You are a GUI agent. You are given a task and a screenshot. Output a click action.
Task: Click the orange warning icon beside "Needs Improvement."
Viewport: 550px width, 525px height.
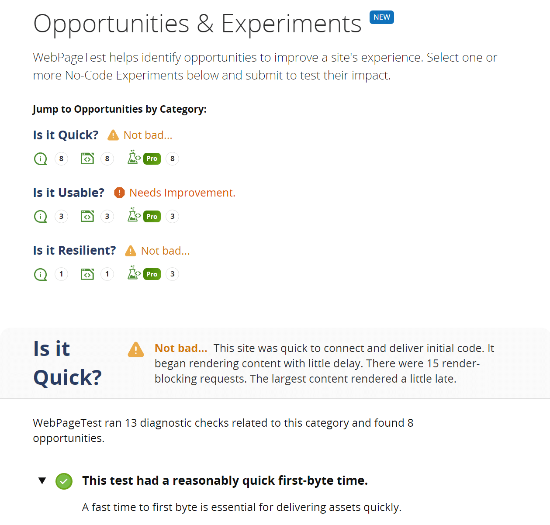pyautogui.click(x=119, y=192)
